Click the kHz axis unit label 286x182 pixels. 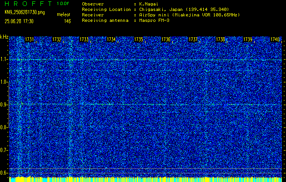(x=4, y=37)
